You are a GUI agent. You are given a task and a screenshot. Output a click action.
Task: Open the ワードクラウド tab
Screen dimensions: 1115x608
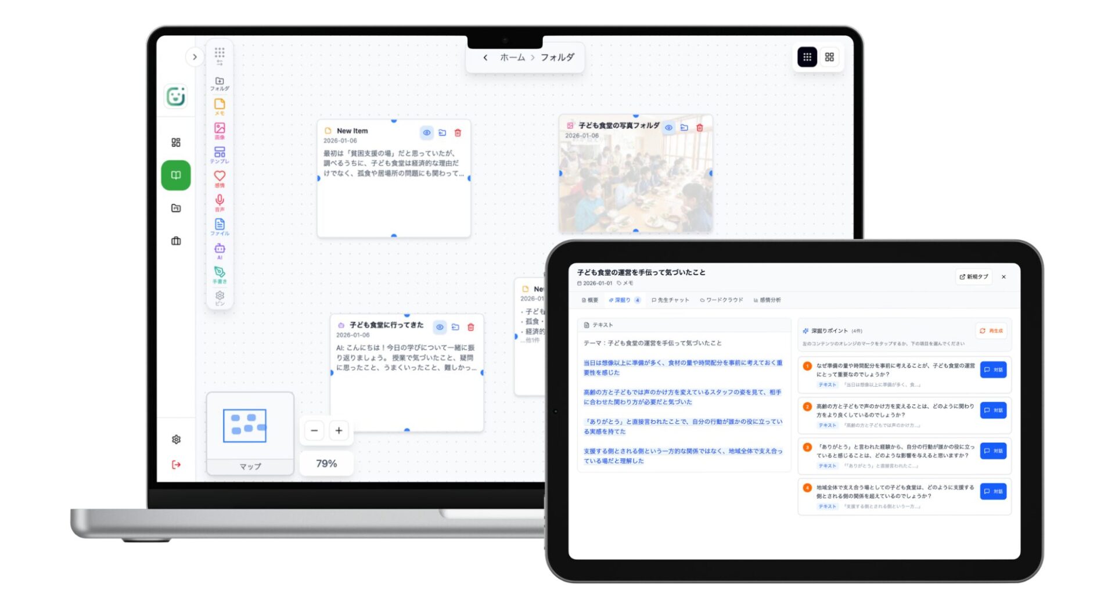click(721, 300)
